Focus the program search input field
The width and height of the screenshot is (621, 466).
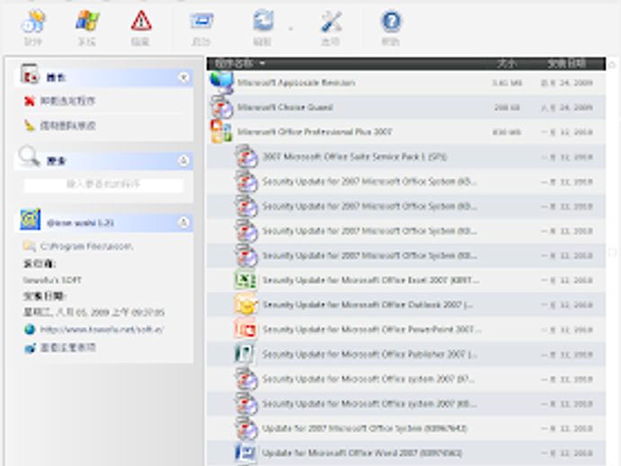pos(103,184)
